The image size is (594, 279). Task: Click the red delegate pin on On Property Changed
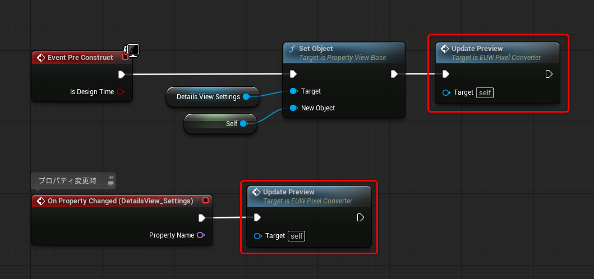click(205, 201)
